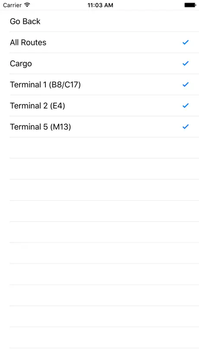Toggle the Cargo checkmark off
The image size is (199, 353).
[186, 63]
